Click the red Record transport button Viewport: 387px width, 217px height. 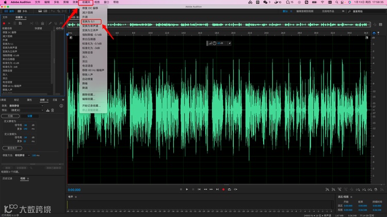coord(223,189)
